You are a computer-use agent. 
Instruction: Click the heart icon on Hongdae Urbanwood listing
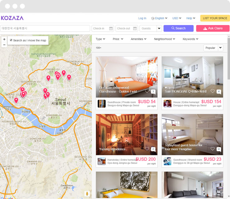[x=147, y=91]
